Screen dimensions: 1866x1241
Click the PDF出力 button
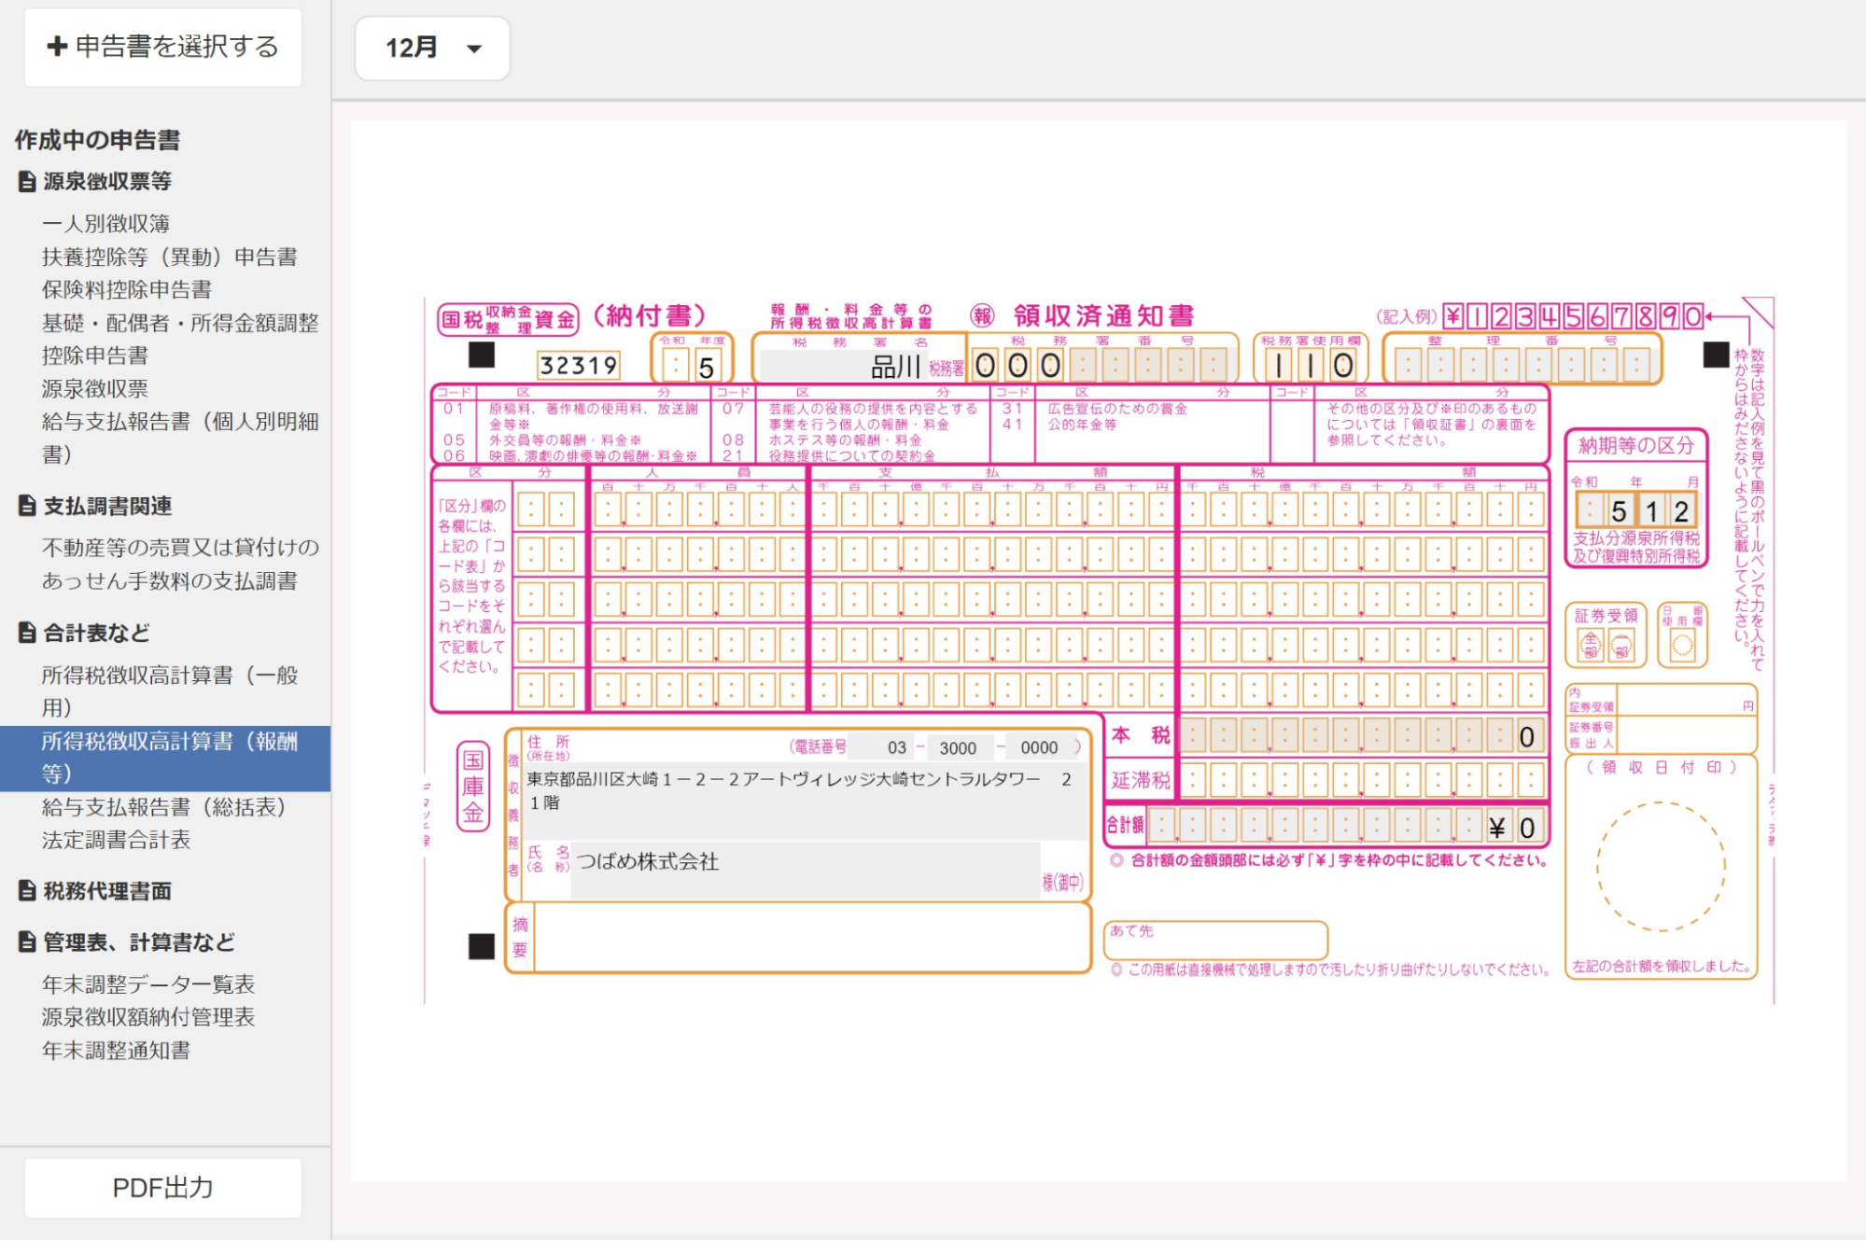pyautogui.click(x=162, y=1188)
